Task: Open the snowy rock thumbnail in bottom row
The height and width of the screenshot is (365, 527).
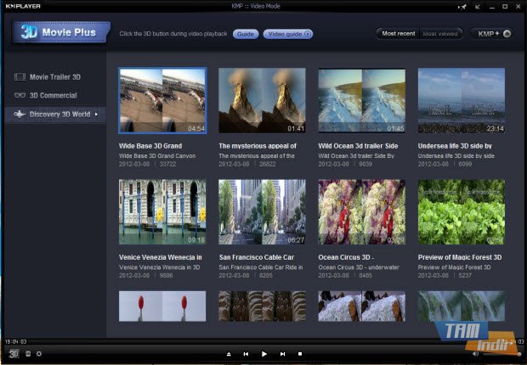Action: click(361, 306)
